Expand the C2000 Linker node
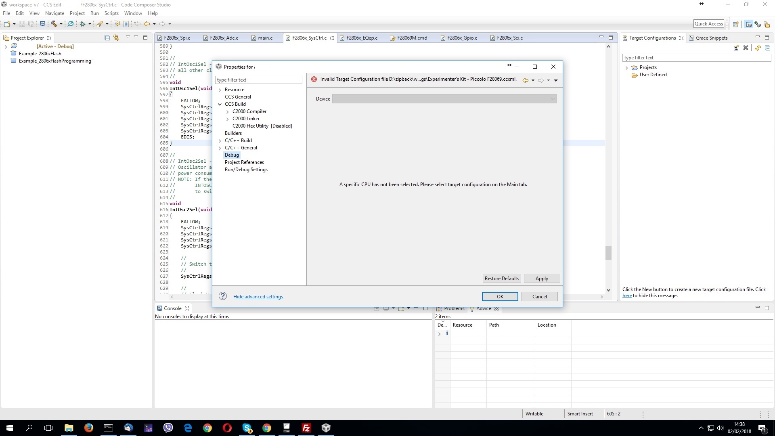 click(x=228, y=119)
